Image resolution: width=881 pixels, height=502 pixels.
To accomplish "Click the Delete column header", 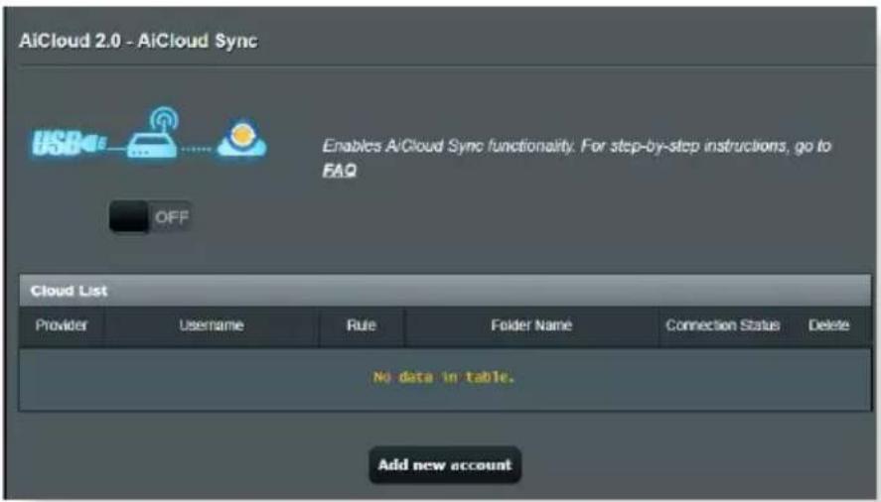I will pos(828,325).
